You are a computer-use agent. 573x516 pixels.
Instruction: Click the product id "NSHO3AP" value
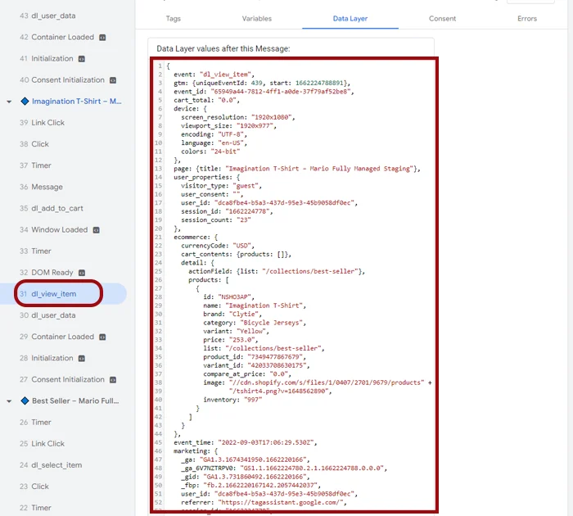pyautogui.click(x=234, y=297)
